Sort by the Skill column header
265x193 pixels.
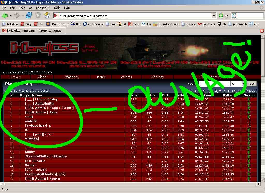pyautogui.click(x=225, y=95)
